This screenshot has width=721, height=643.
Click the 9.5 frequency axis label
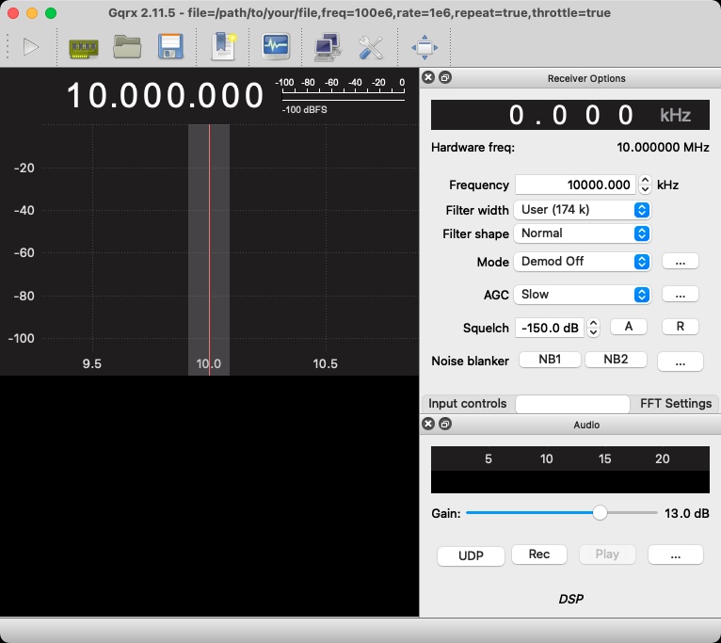point(91,363)
